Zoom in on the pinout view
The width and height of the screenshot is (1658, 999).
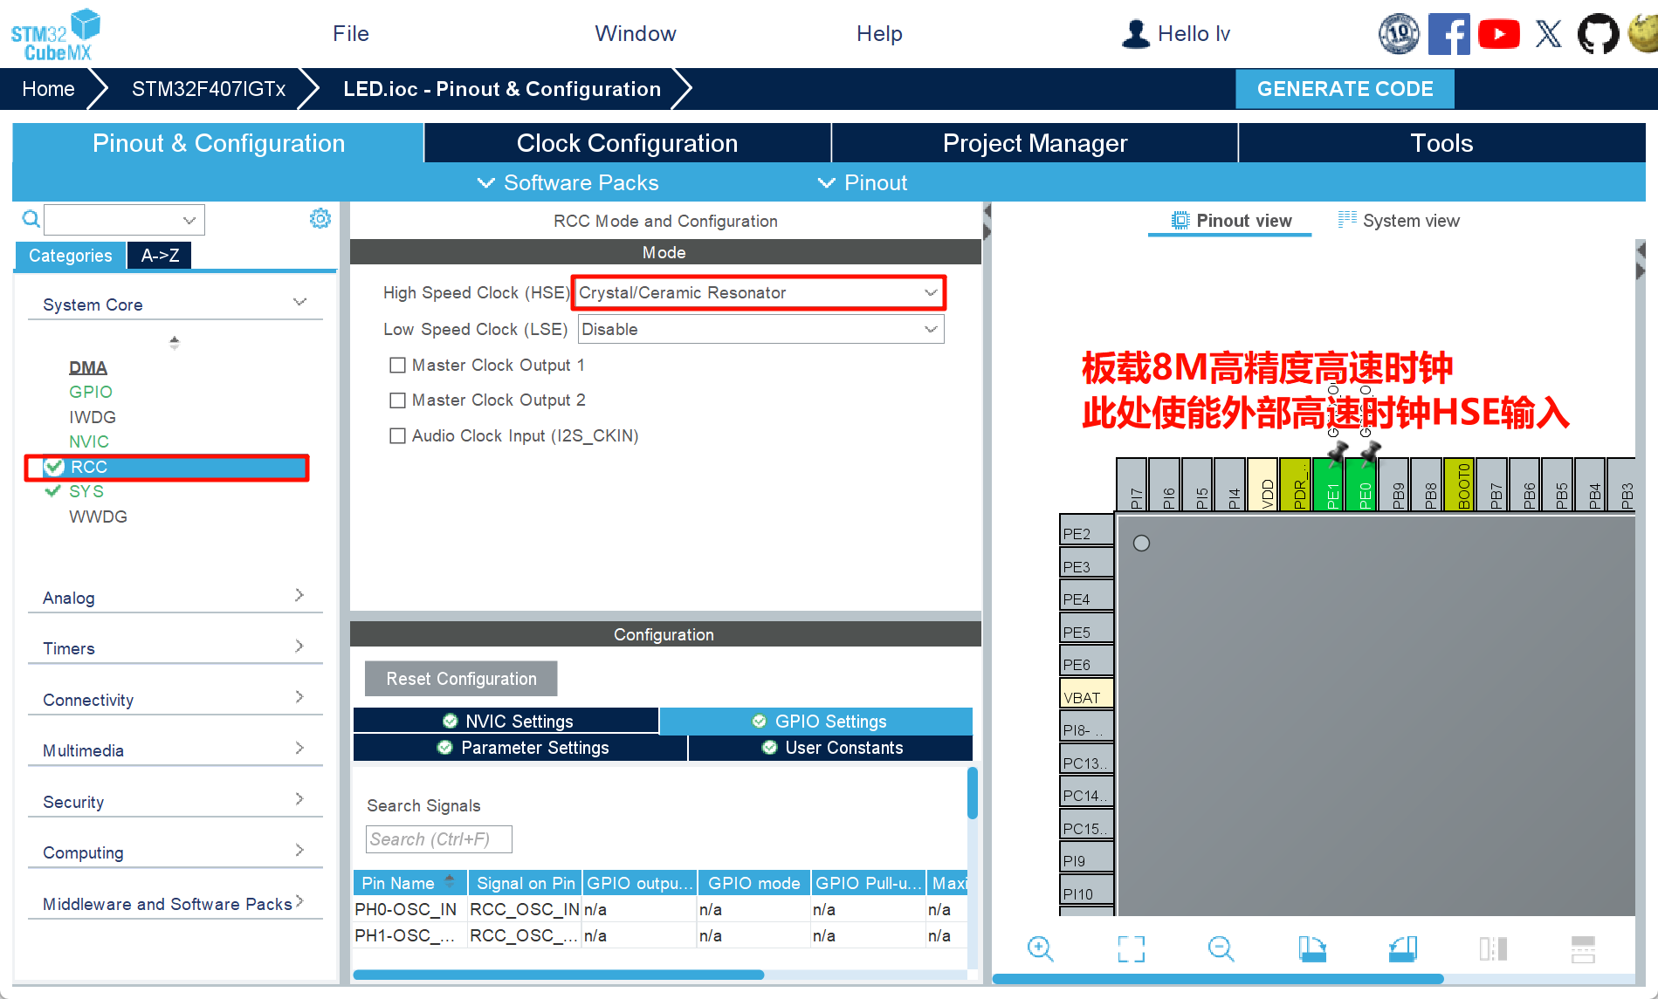[1041, 948]
